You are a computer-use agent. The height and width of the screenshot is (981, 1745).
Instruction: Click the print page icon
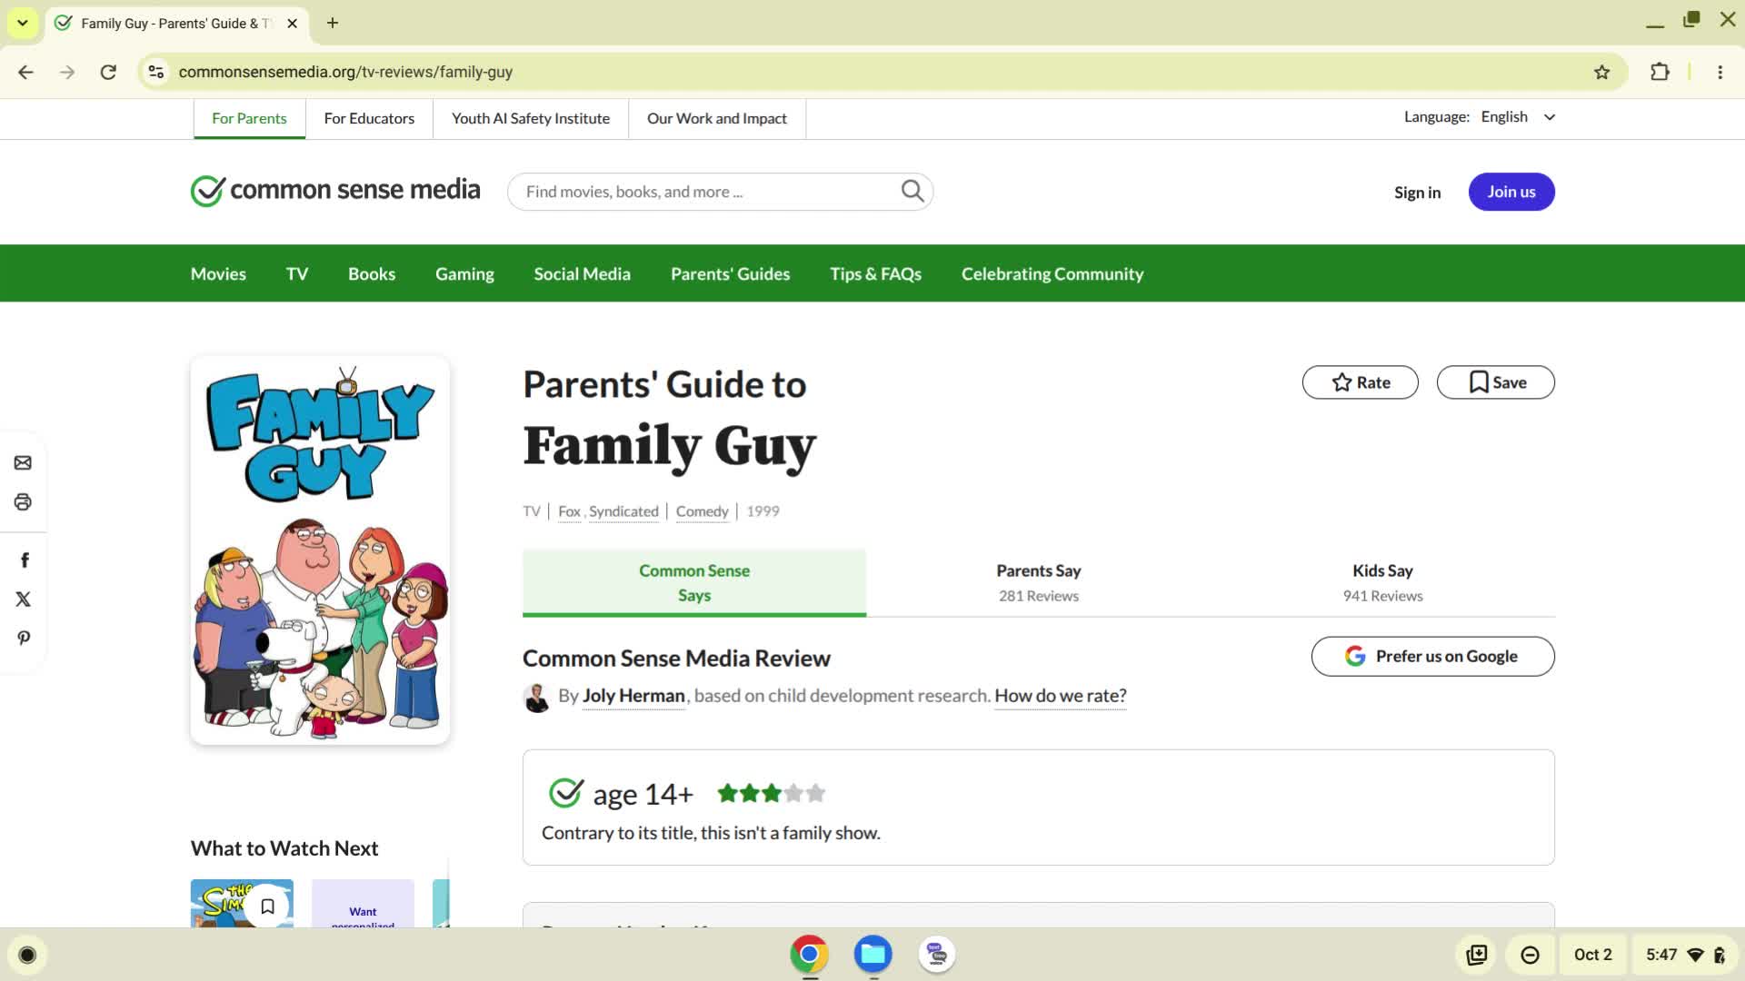(23, 502)
